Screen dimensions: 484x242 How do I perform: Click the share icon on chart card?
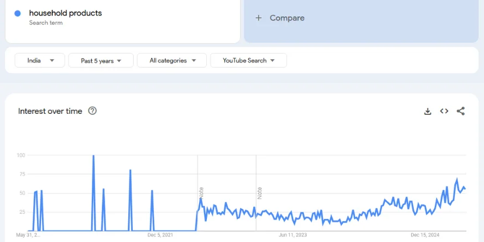coord(461,111)
